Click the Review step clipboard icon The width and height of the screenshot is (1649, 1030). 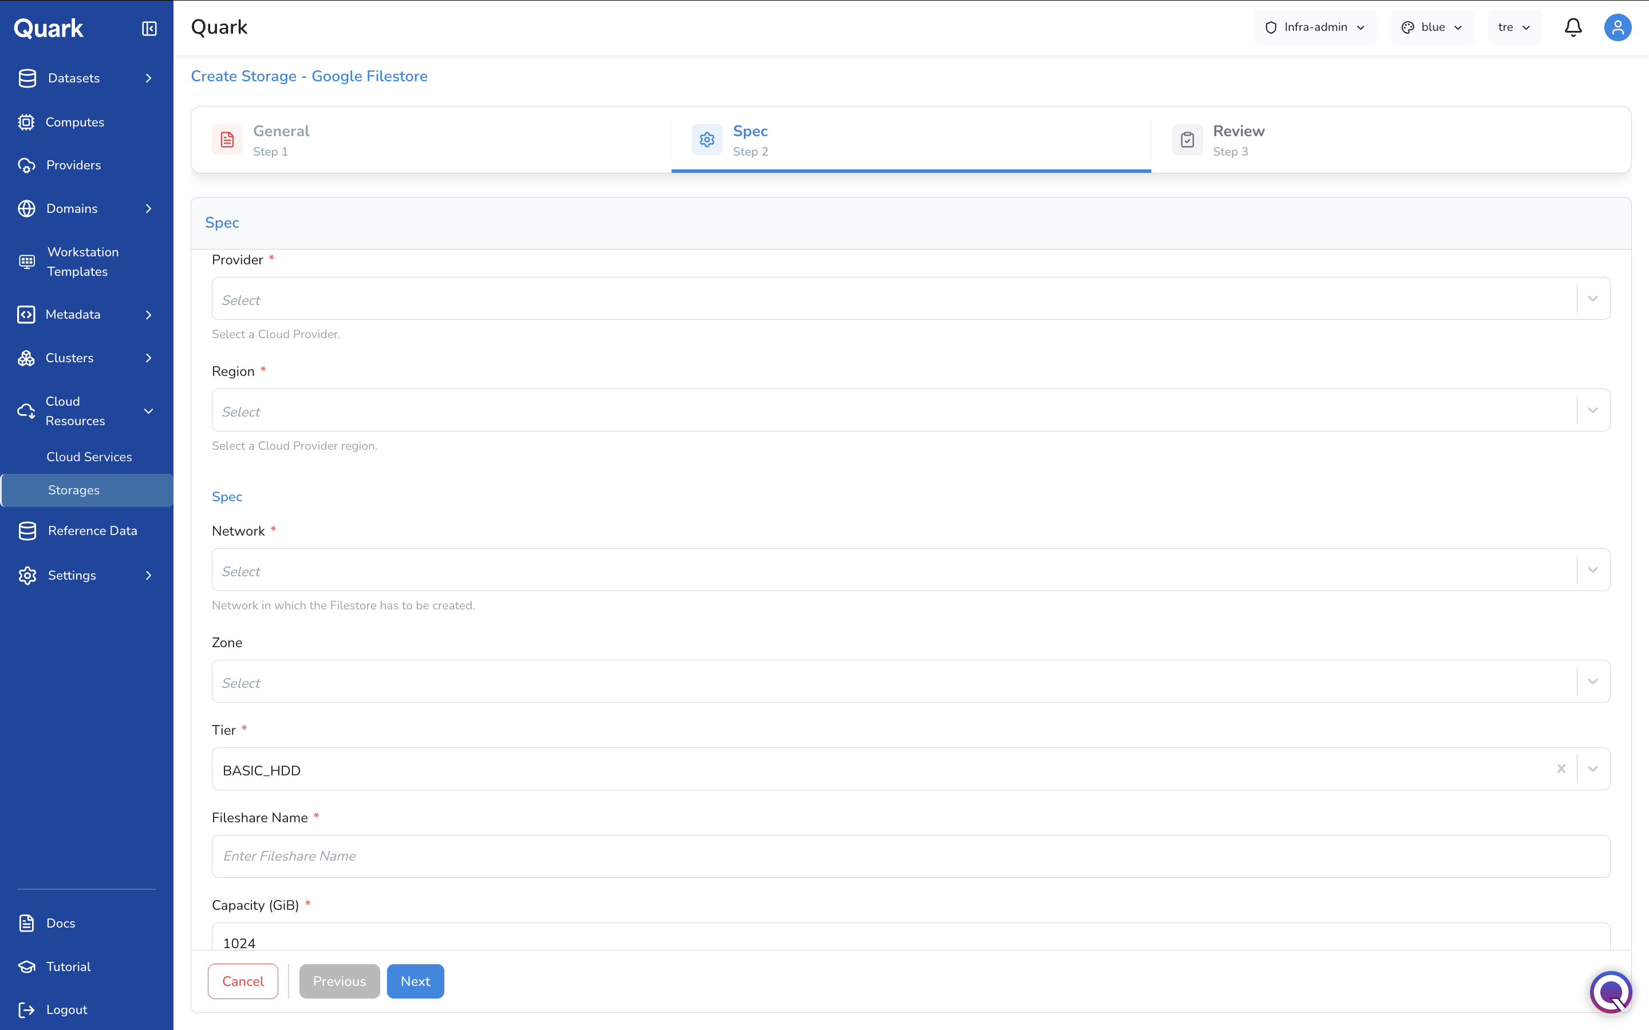coord(1187,140)
